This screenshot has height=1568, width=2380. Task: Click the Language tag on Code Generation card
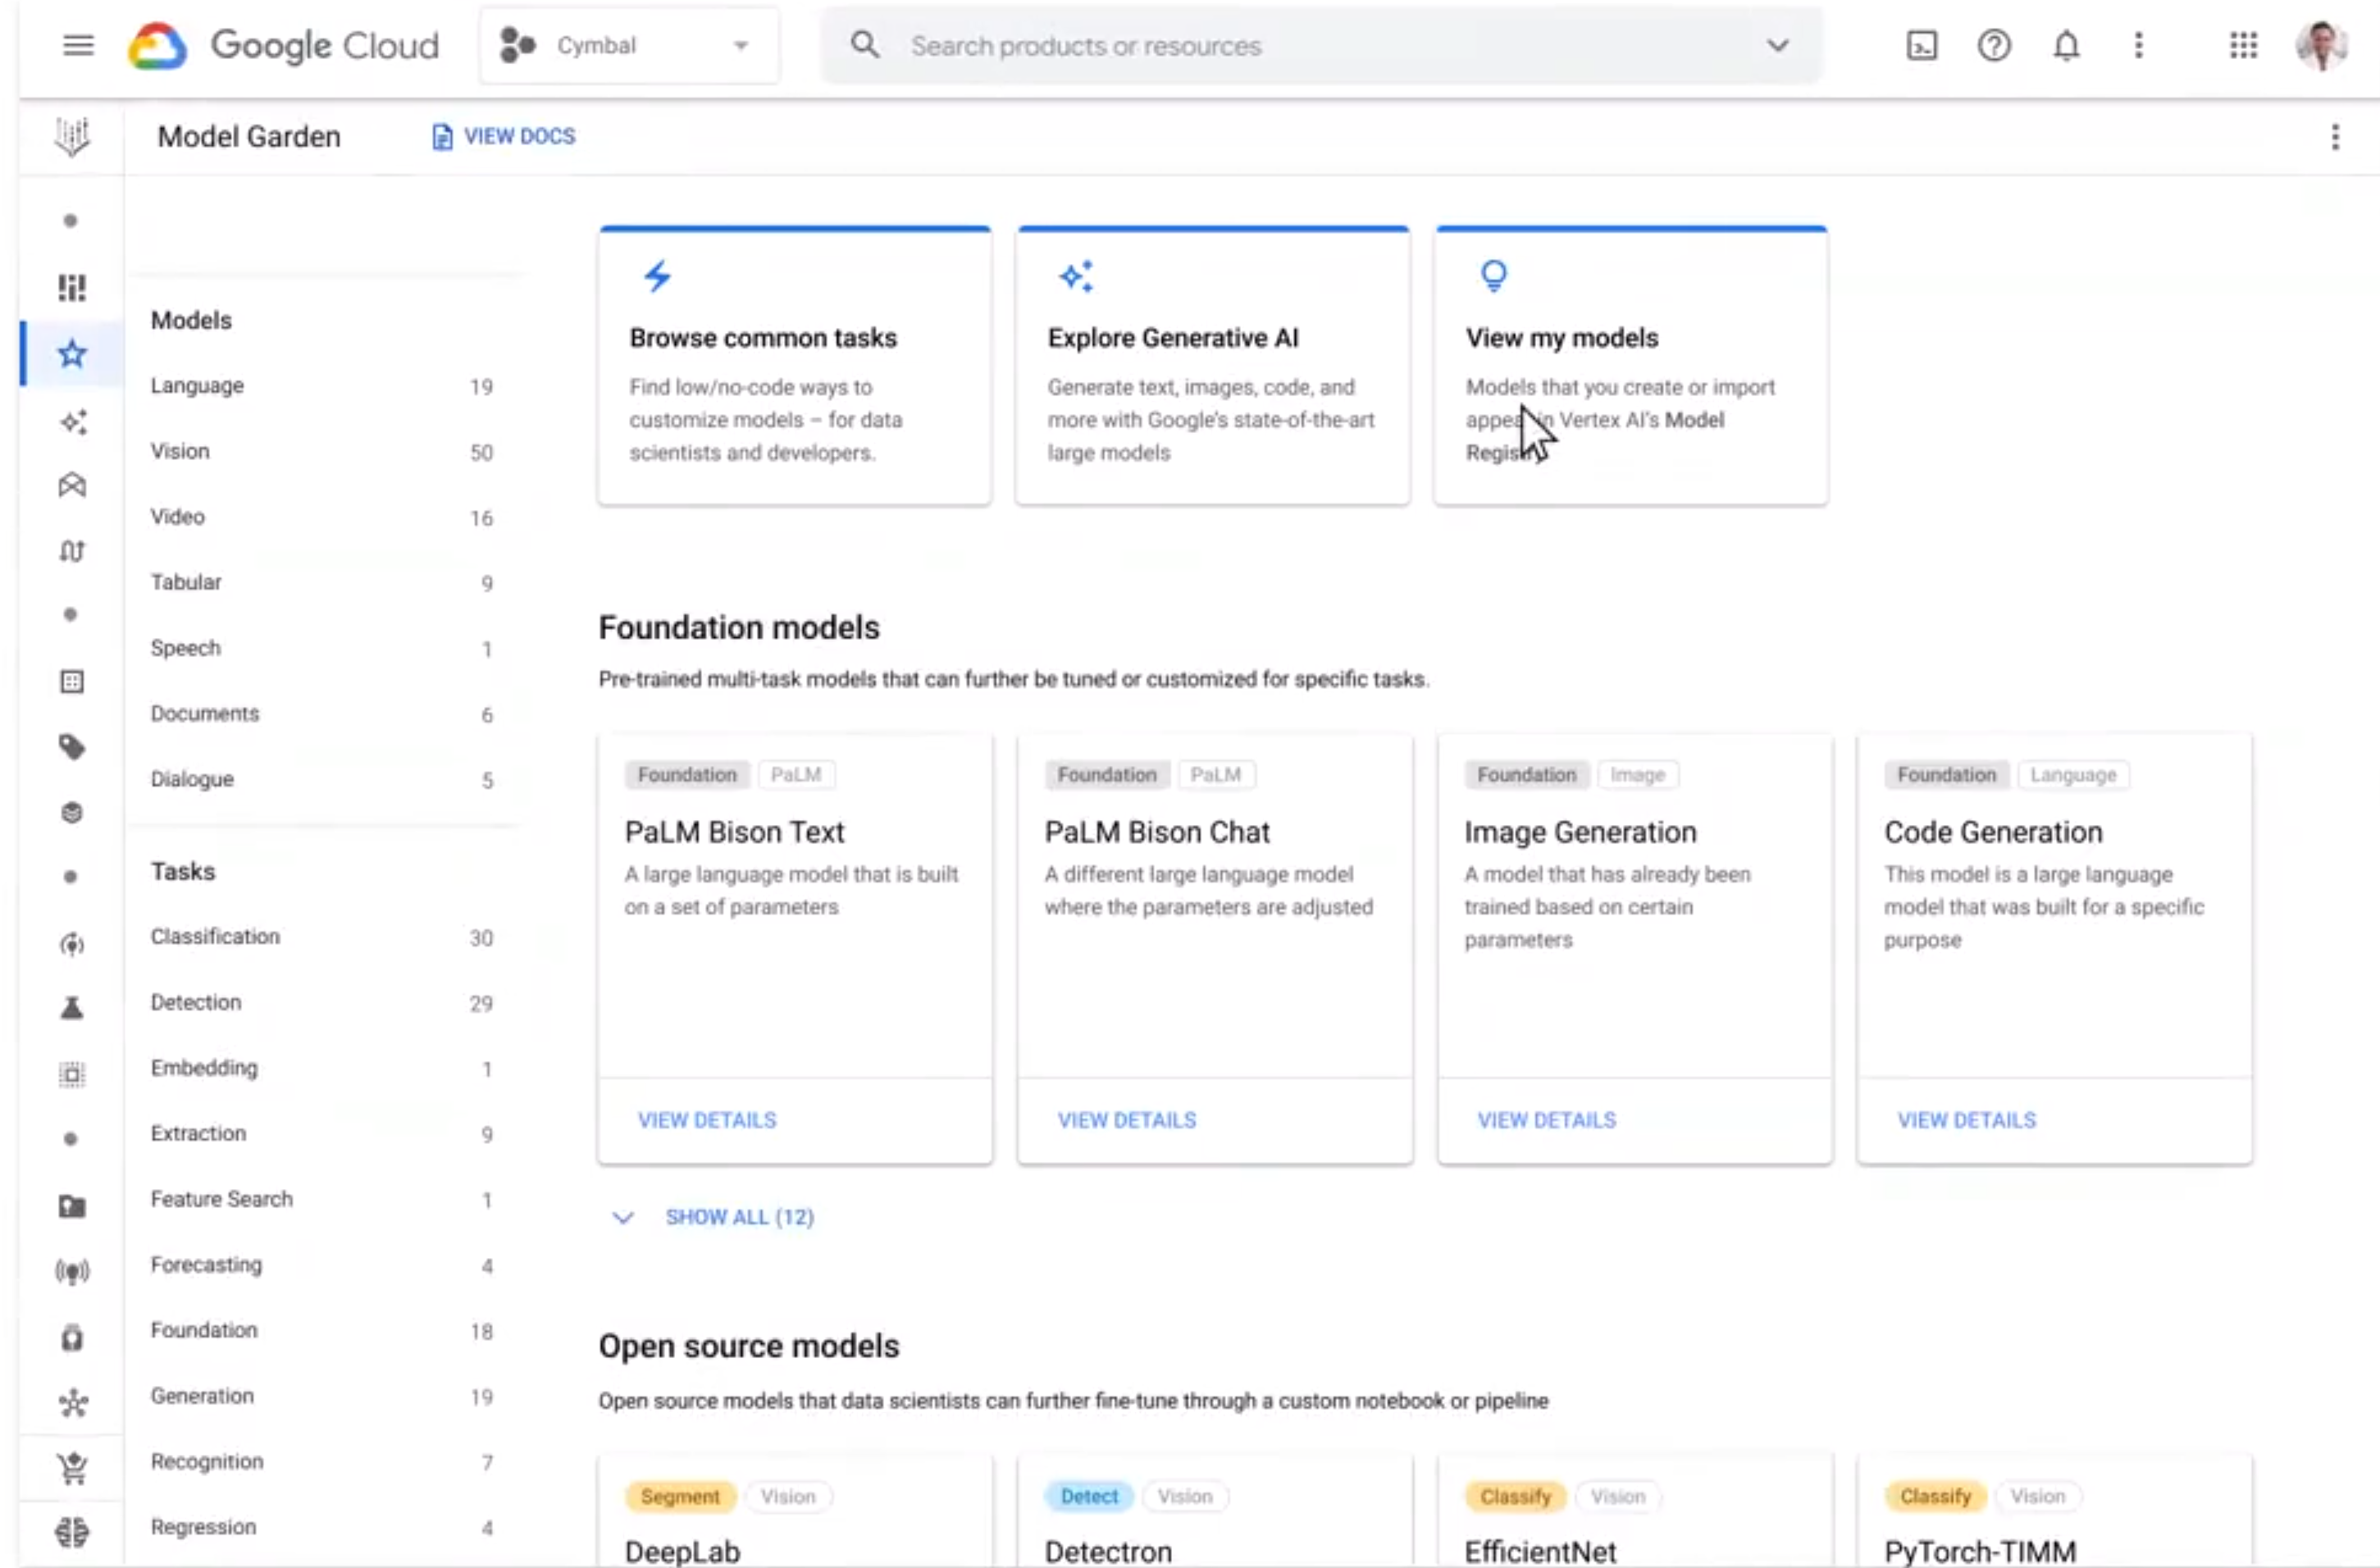(x=2073, y=775)
